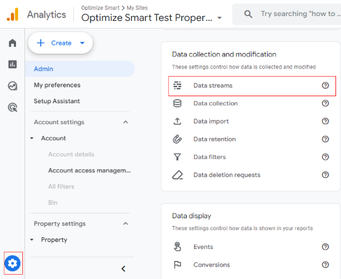
Task: Open the Data import link
Action: [x=211, y=121]
